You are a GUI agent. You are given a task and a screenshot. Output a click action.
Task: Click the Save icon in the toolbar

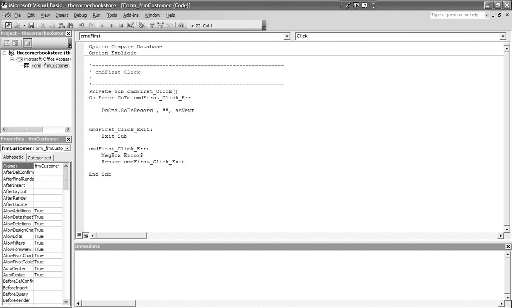coord(32,25)
